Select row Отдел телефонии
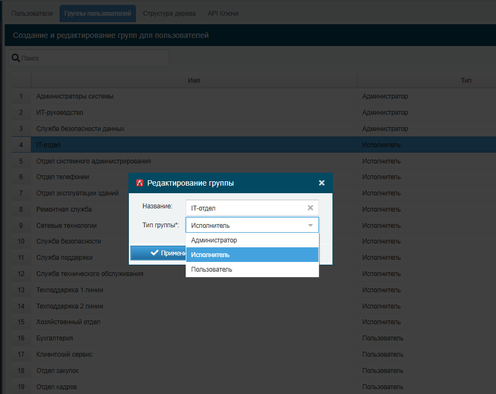 254,177
